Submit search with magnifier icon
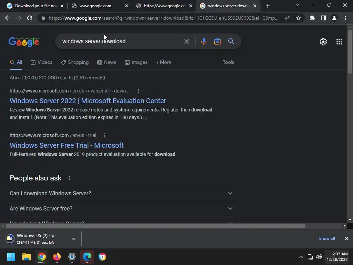353x265 pixels. pos(231,41)
